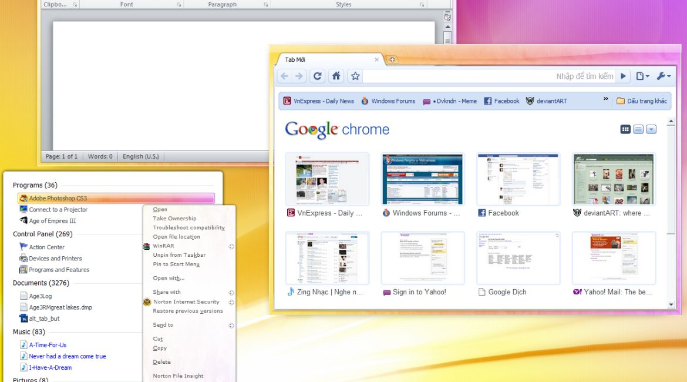Click the Programs (36) group header
The width and height of the screenshot is (687, 382).
(x=35, y=185)
